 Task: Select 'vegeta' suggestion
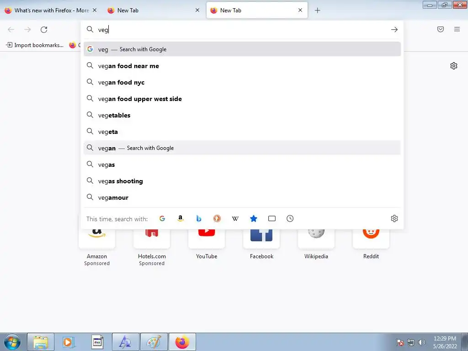click(x=242, y=131)
